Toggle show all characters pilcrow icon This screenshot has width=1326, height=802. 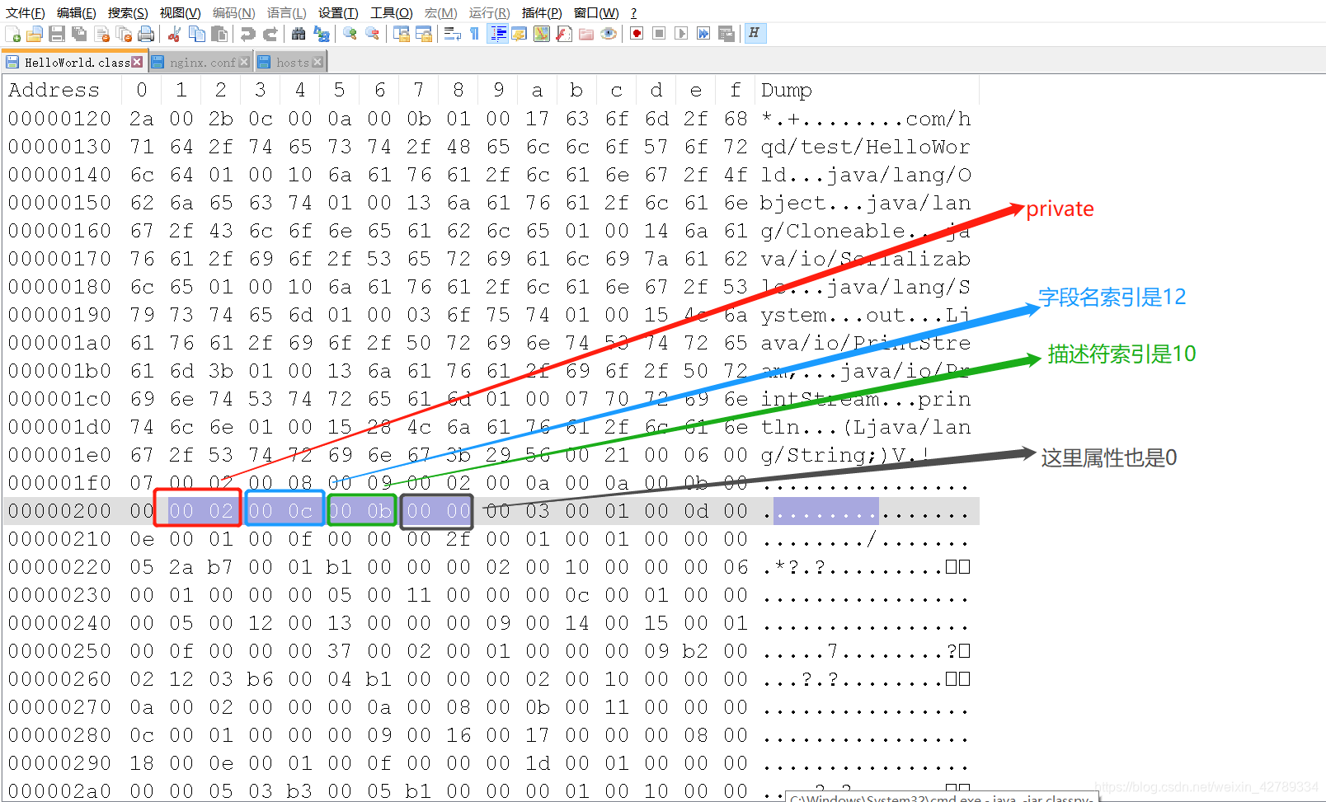[x=475, y=34]
